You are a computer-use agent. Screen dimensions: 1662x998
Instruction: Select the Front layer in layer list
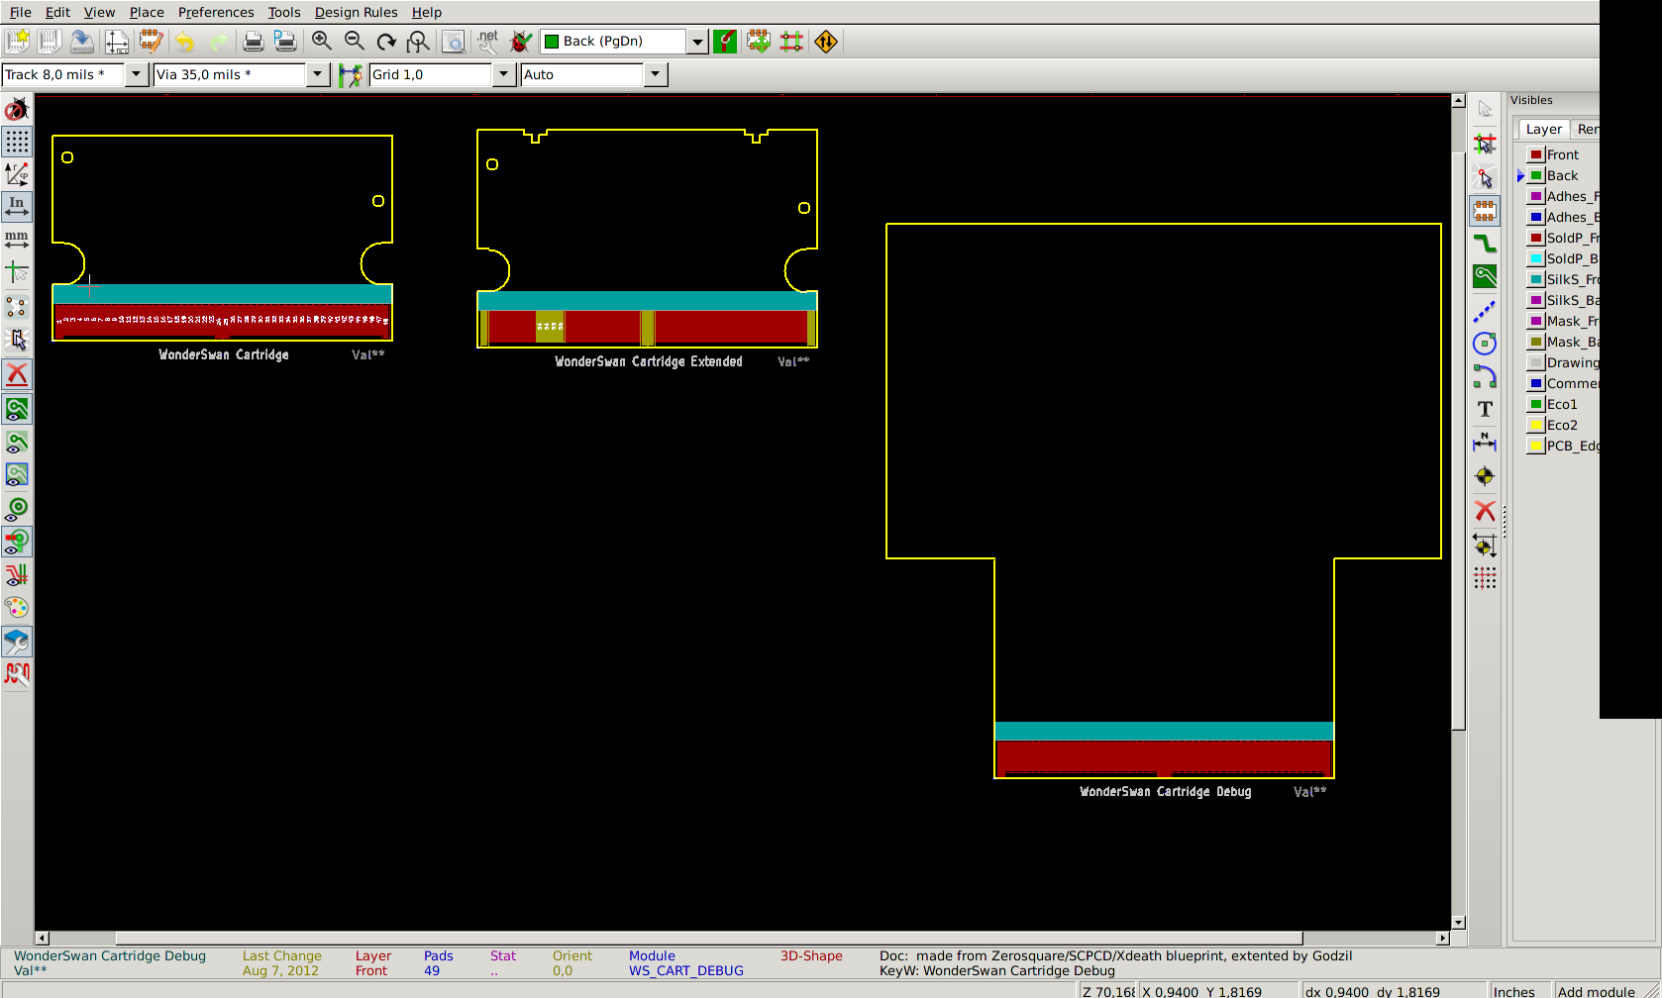point(1562,154)
